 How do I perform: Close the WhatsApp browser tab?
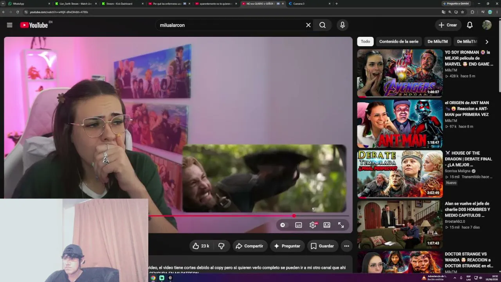click(x=49, y=4)
